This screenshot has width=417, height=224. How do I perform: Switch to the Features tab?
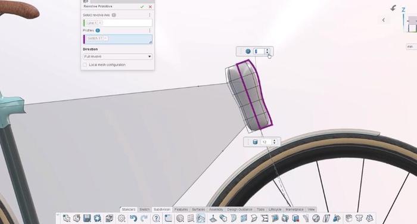181,210
